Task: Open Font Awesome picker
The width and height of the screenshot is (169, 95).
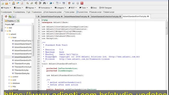Action: (x=53, y=12)
